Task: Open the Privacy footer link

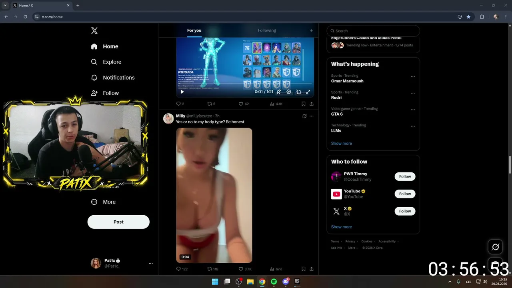Action: (x=350, y=241)
